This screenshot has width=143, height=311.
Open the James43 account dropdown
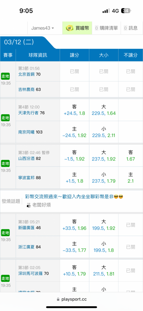click(x=43, y=28)
